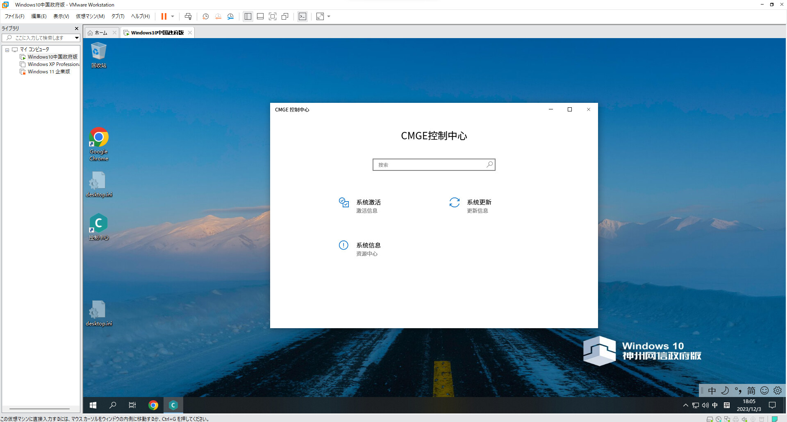Collapse the マイ コンピュータ tree node
The width and height of the screenshot is (787, 422).
point(7,50)
